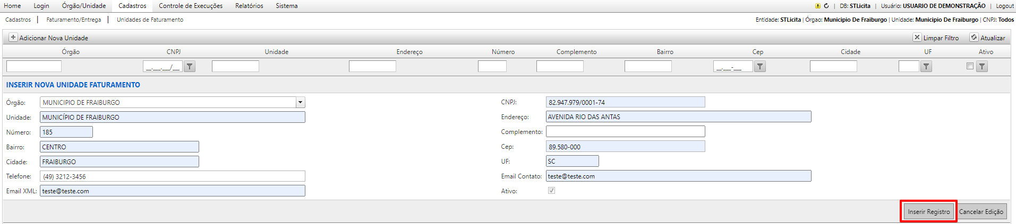Screen dimensions: 1016x224
Task: Expand the Órgão dropdown arrow
Action: (x=301, y=102)
